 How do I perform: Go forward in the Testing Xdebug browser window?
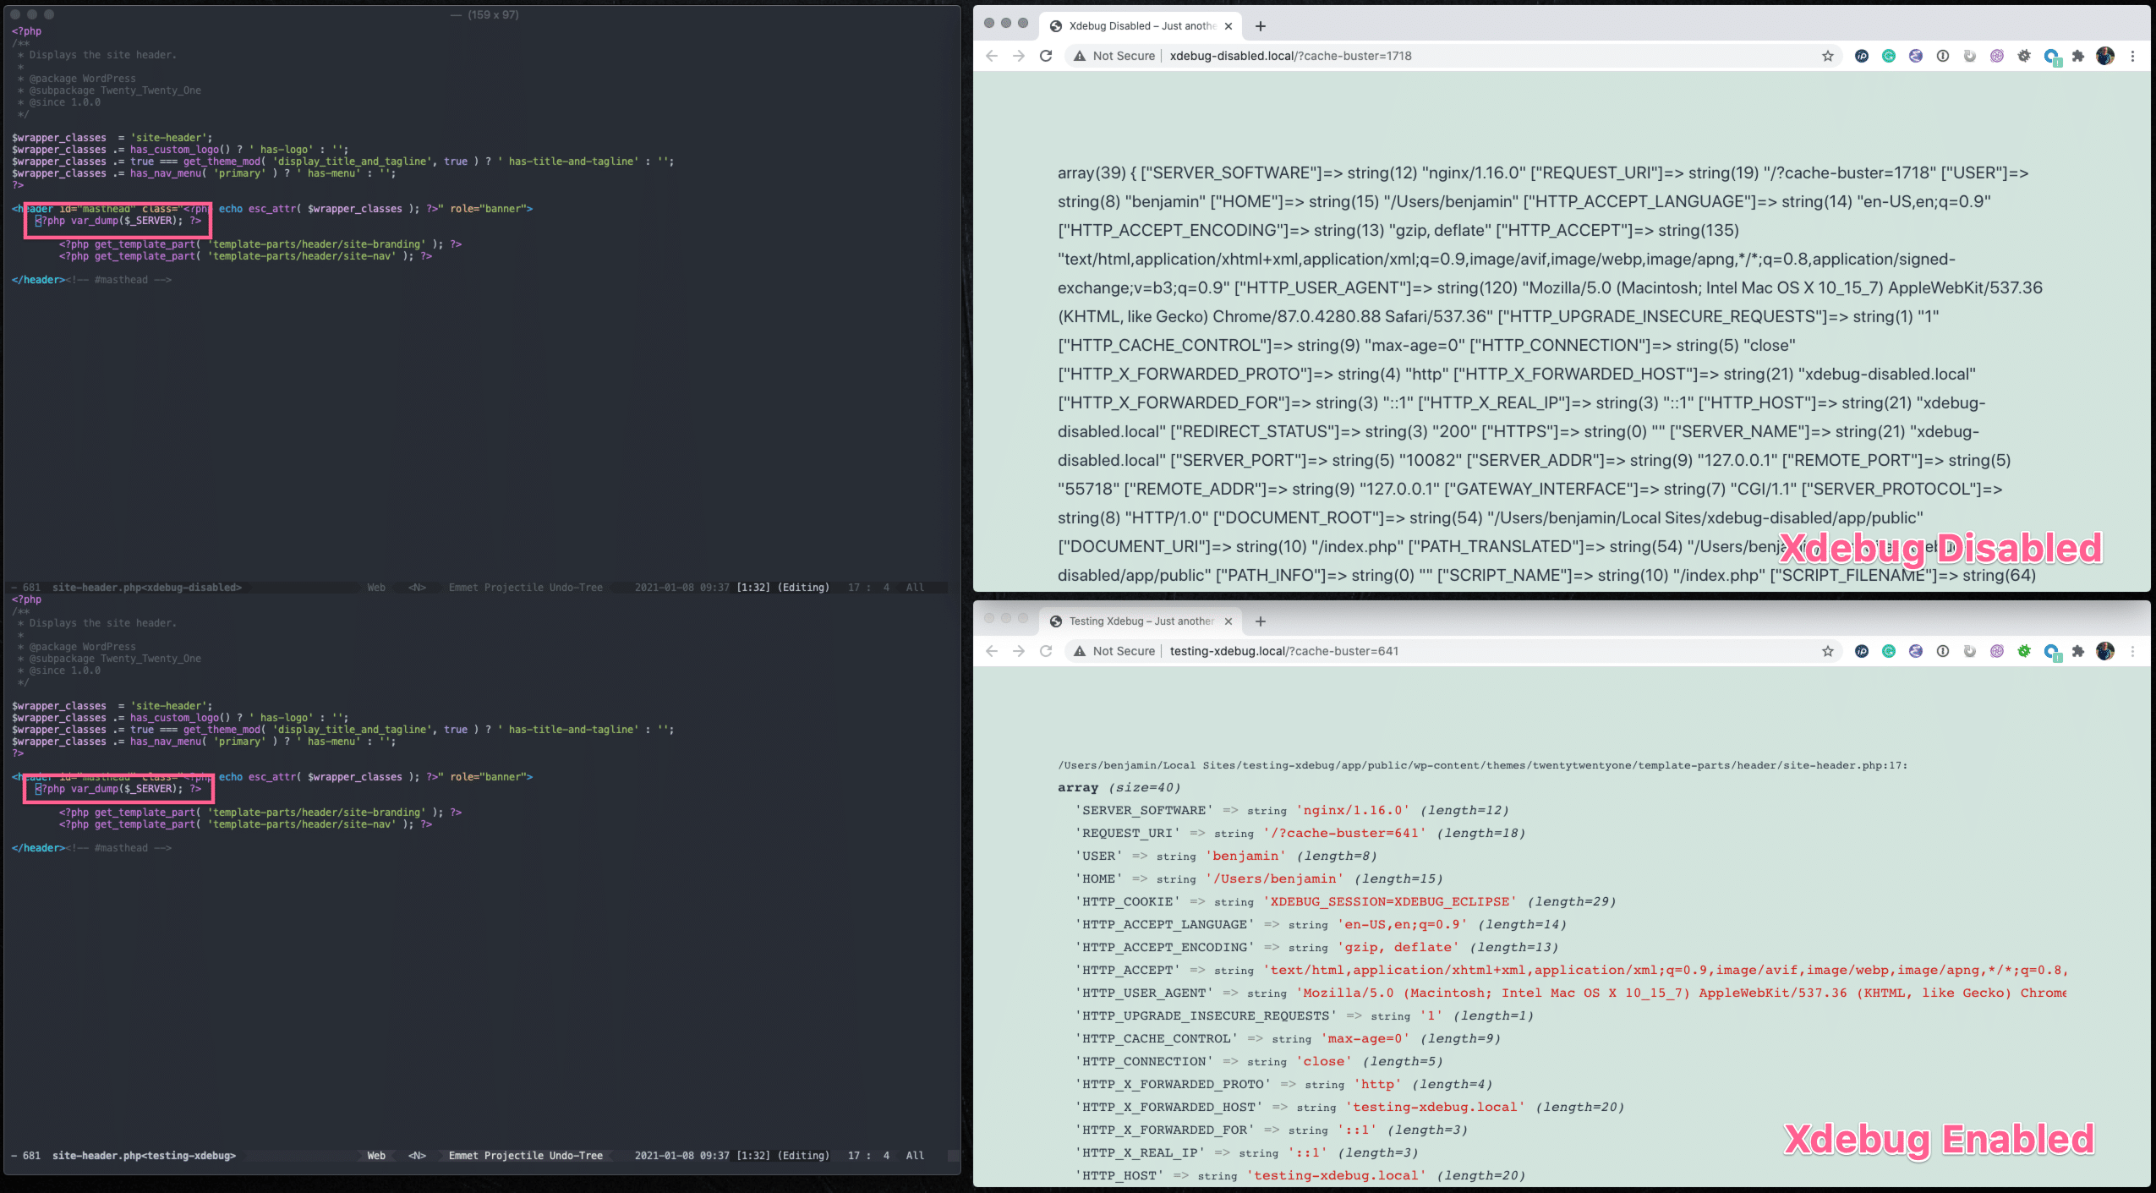click(x=1019, y=651)
